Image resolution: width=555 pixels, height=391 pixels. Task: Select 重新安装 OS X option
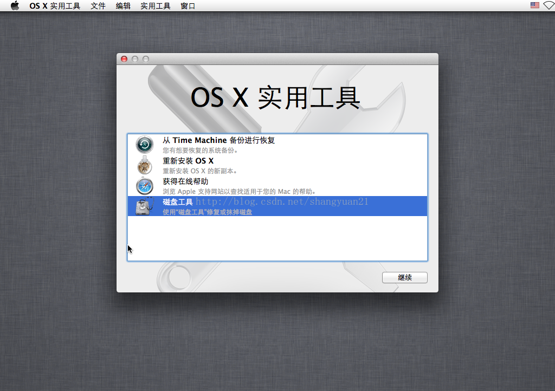(277, 165)
